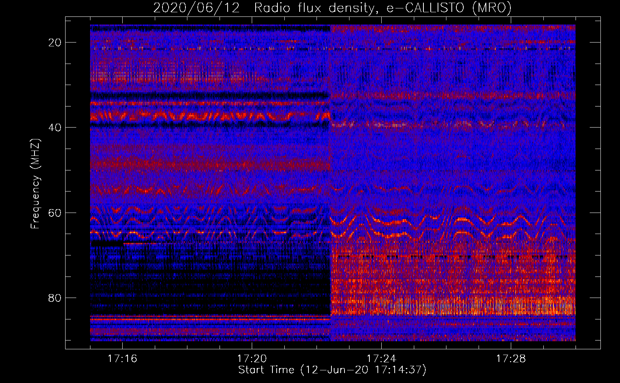Click the 40 MHz frequency tick label

pos(55,128)
